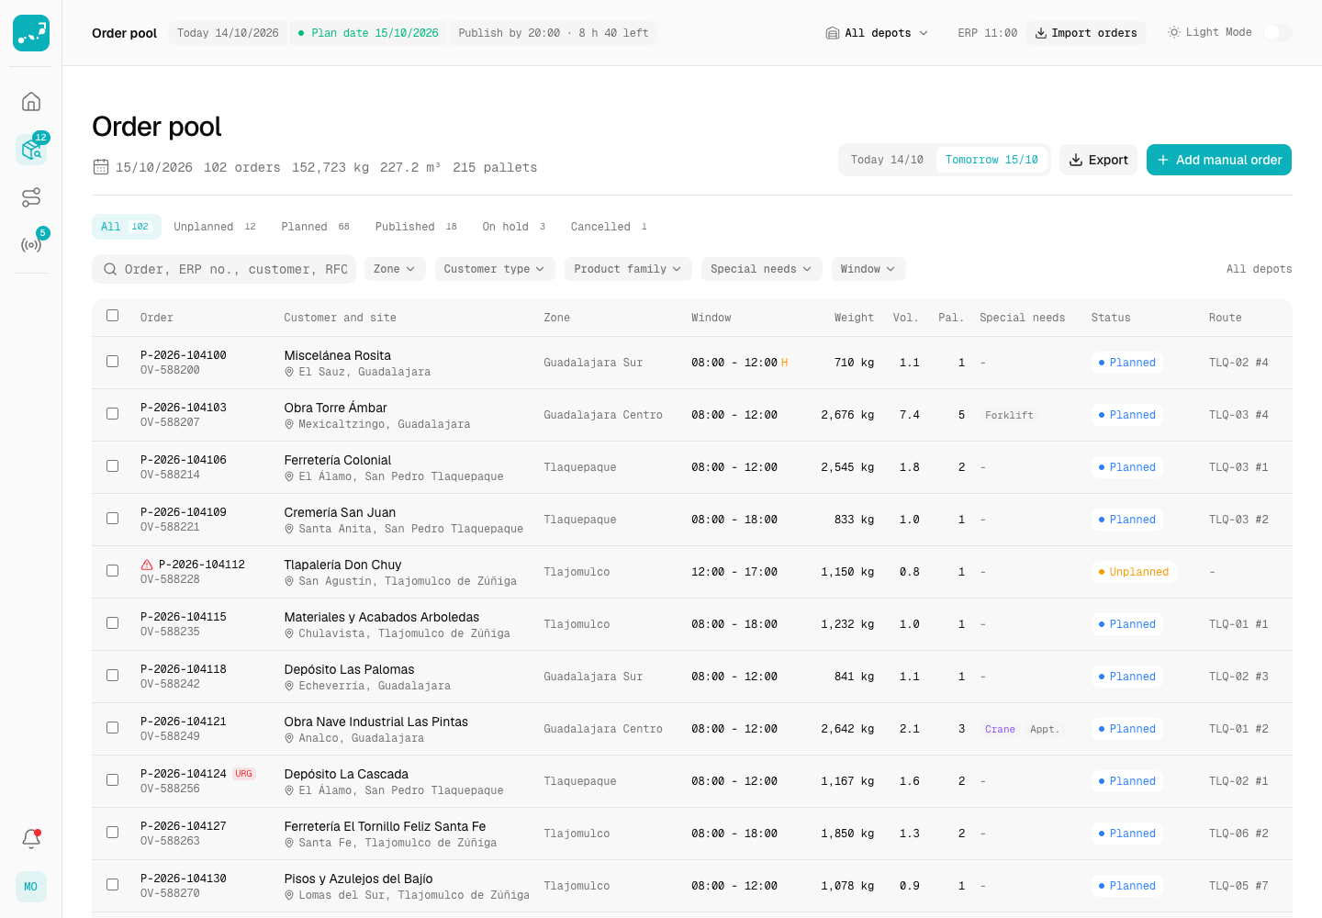The image size is (1322, 918).
Task: Click the warning triangle on P-2026-104112
Action: (147, 565)
